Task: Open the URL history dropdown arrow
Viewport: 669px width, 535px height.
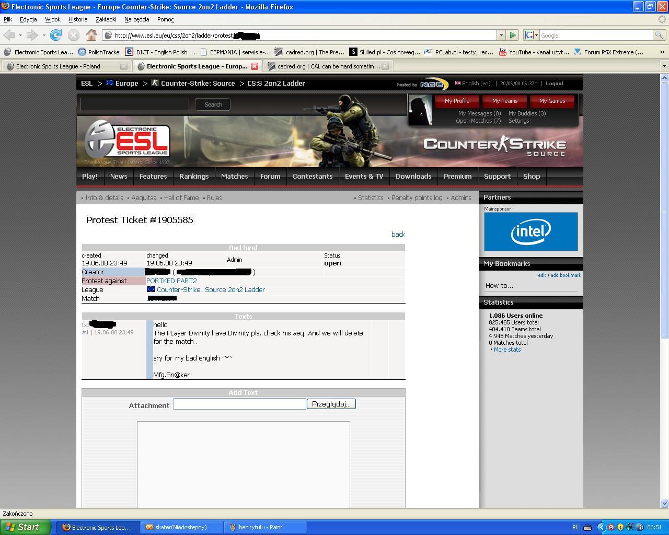Action: [501, 36]
